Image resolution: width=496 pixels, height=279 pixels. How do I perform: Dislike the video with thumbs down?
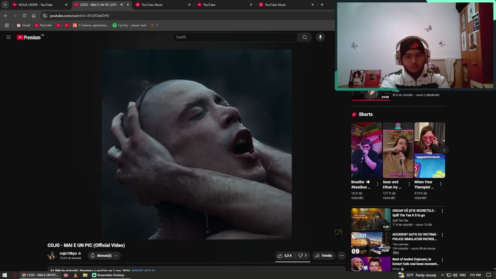[x=302, y=256]
